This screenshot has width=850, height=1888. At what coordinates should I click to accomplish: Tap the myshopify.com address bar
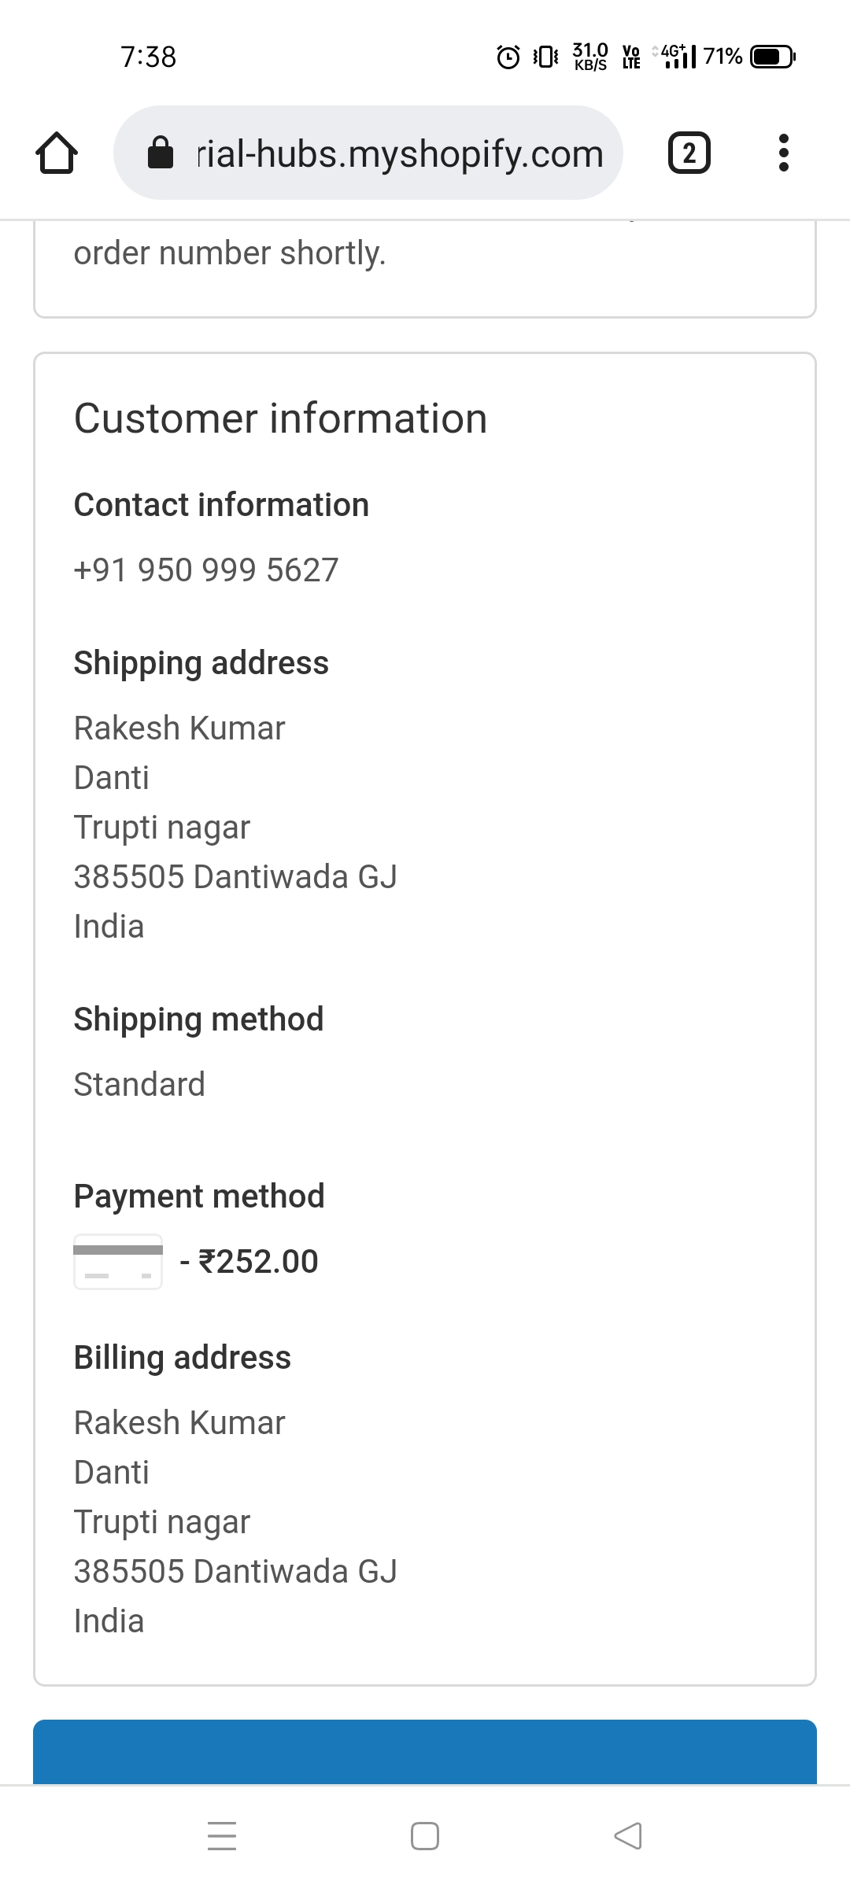(400, 153)
